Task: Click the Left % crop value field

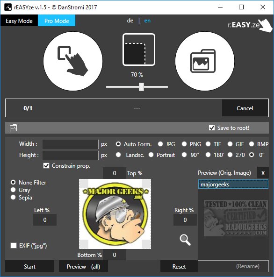Action: pyautogui.click(x=45, y=220)
